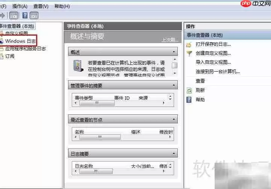Click the blue help toolbar icon

click(x=25, y=15)
